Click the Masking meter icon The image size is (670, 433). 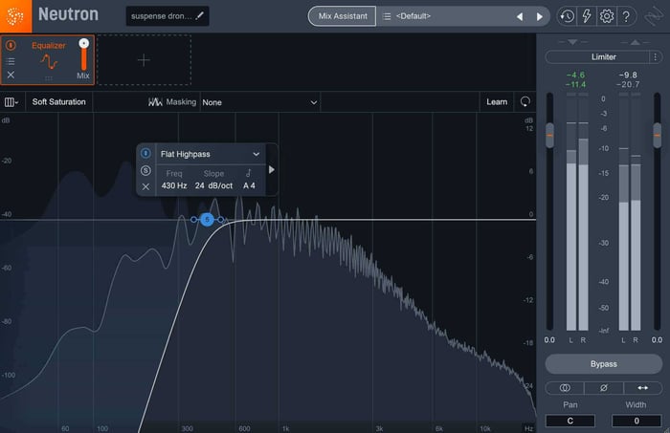click(155, 102)
